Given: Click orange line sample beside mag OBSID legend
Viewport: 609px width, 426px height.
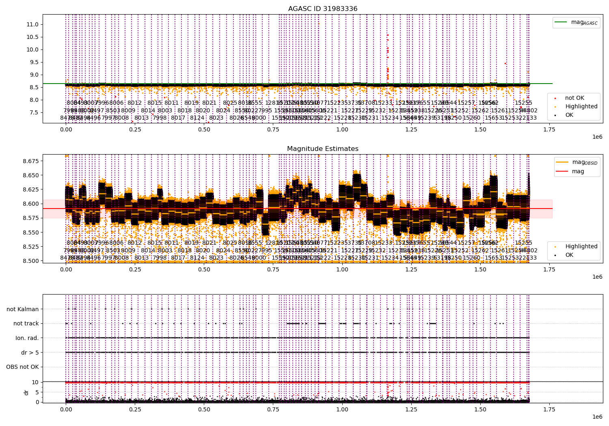Looking at the screenshot, I should click(x=562, y=162).
